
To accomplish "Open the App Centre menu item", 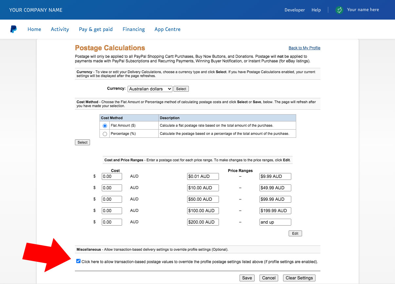I will [x=168, y=29].
